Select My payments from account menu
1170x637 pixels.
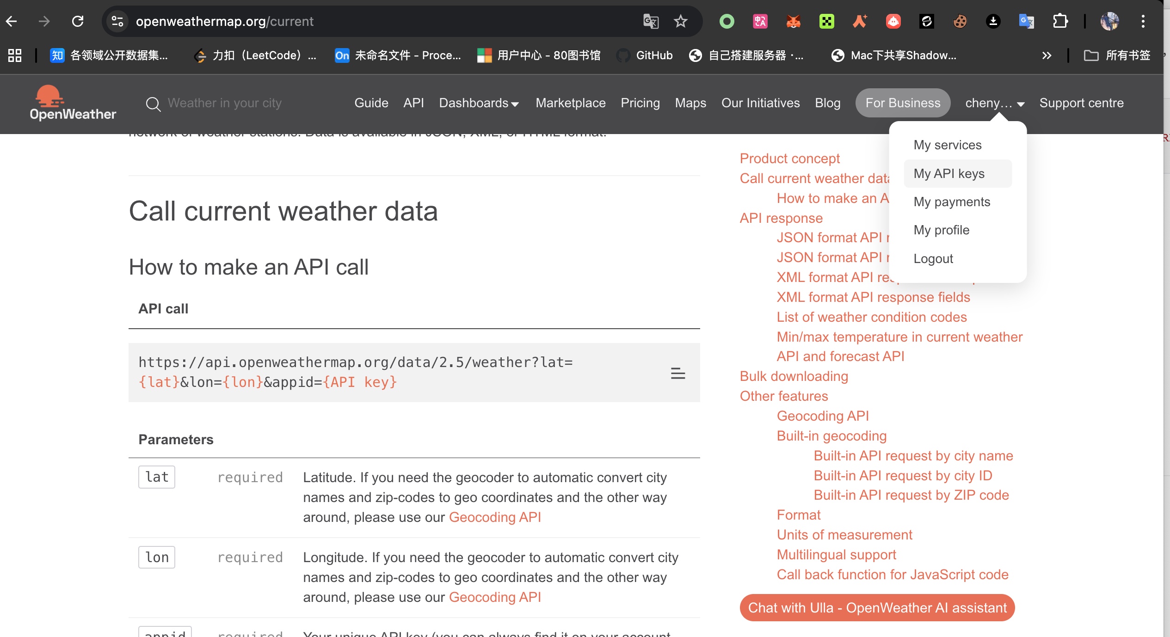pos(952,202)
